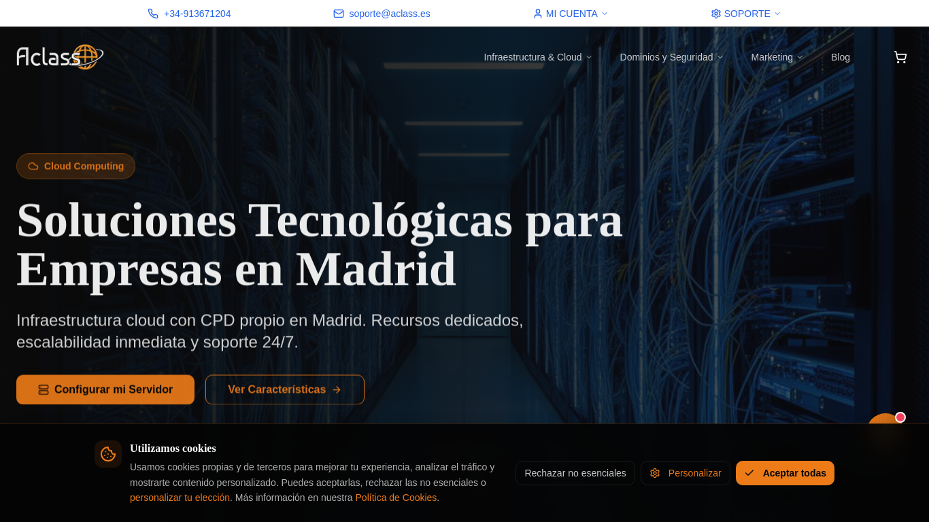The width and height of the screenshot is (929, 522).
Task: Click the phone icon in top bar
Action: point(153,14)
